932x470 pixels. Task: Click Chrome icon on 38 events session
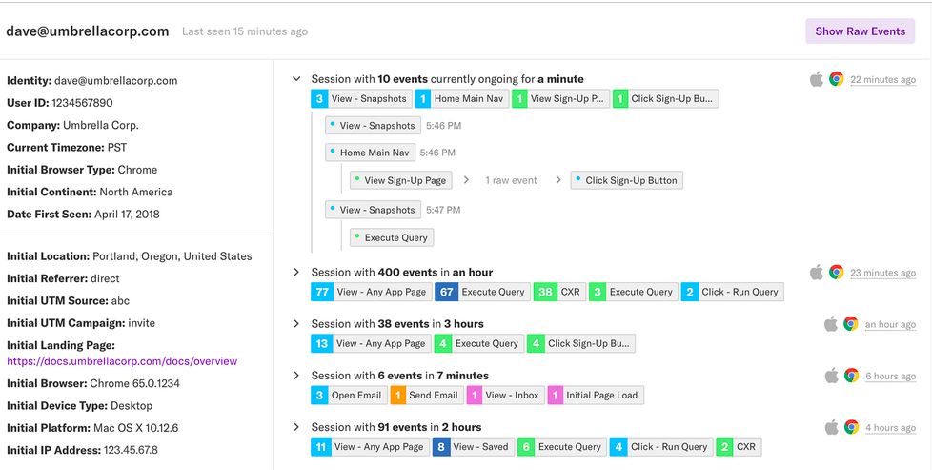tap(851, 324)
